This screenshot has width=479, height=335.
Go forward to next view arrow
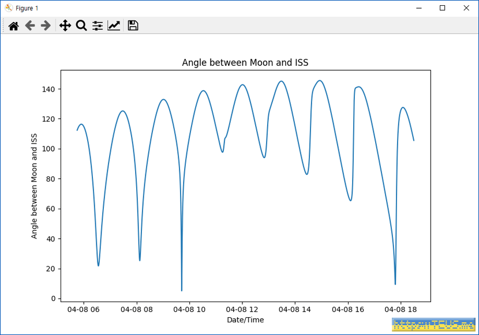pyautogui.click(x=46, y=25)
